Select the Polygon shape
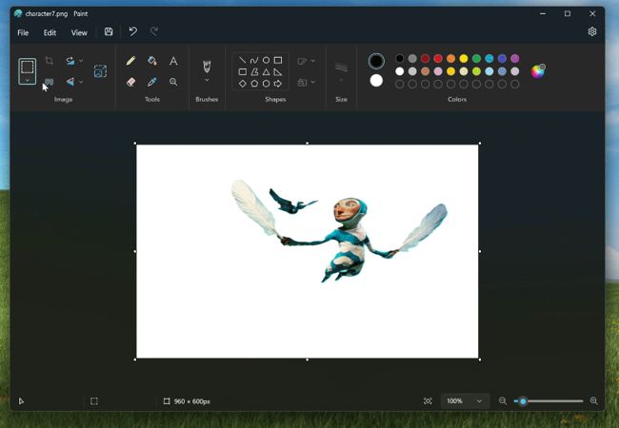Image resolution: width=619 pixels, height=428 pixels. (254, 72)
